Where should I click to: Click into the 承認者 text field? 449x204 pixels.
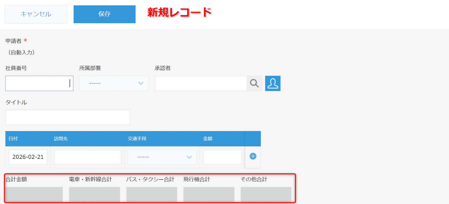tap(201, 83)
